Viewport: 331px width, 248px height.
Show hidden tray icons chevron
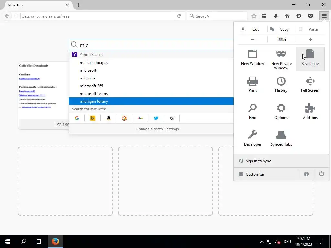262,242
